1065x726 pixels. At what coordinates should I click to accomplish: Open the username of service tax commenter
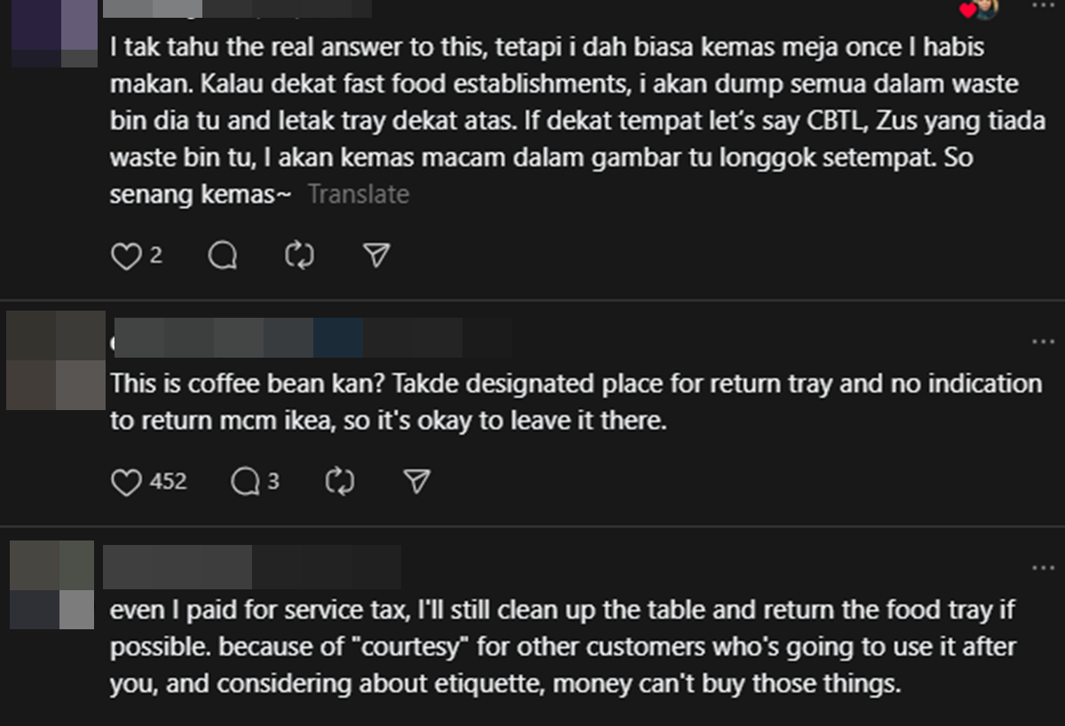(251, 567)
